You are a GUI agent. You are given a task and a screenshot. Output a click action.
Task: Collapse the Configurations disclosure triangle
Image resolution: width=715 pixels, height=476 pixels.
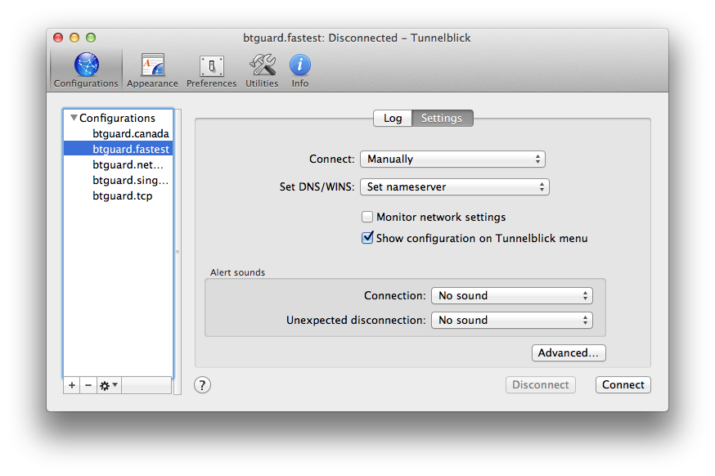pyautogui.click(x=74, y=119)
